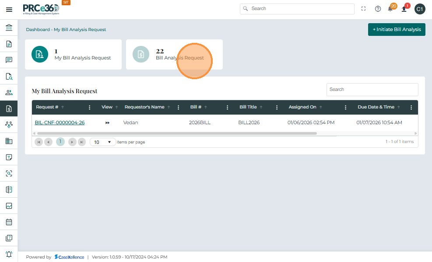The image size is (432, 262).
Task: Open Bill Title column options menu
Action: click(x=277, y=107)
